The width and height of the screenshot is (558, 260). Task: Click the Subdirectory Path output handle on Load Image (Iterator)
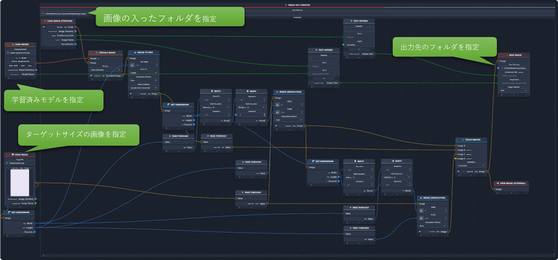coord(75,36)
